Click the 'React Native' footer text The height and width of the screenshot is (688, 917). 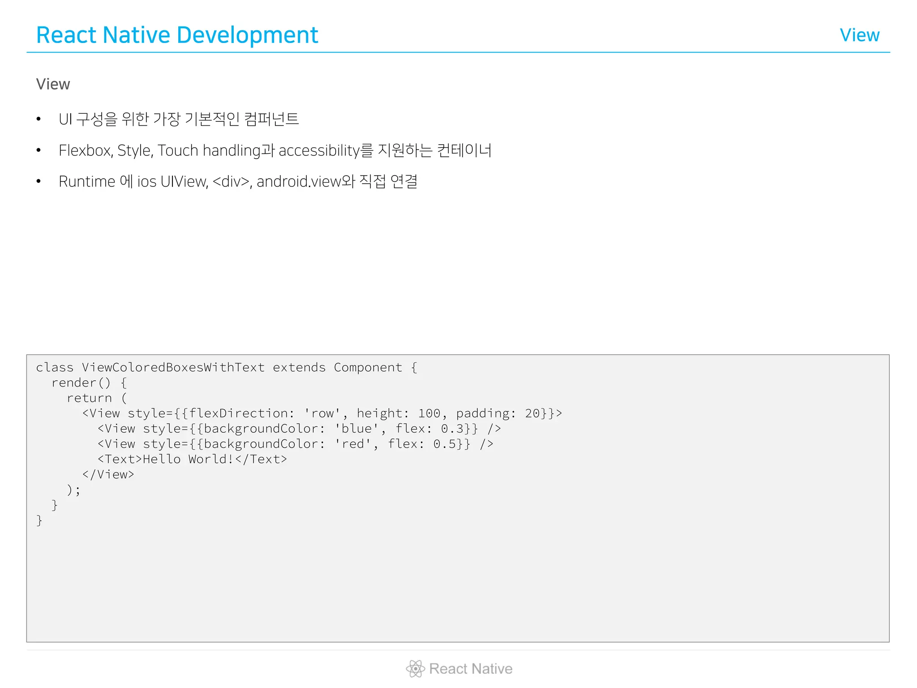click(471, 669)
